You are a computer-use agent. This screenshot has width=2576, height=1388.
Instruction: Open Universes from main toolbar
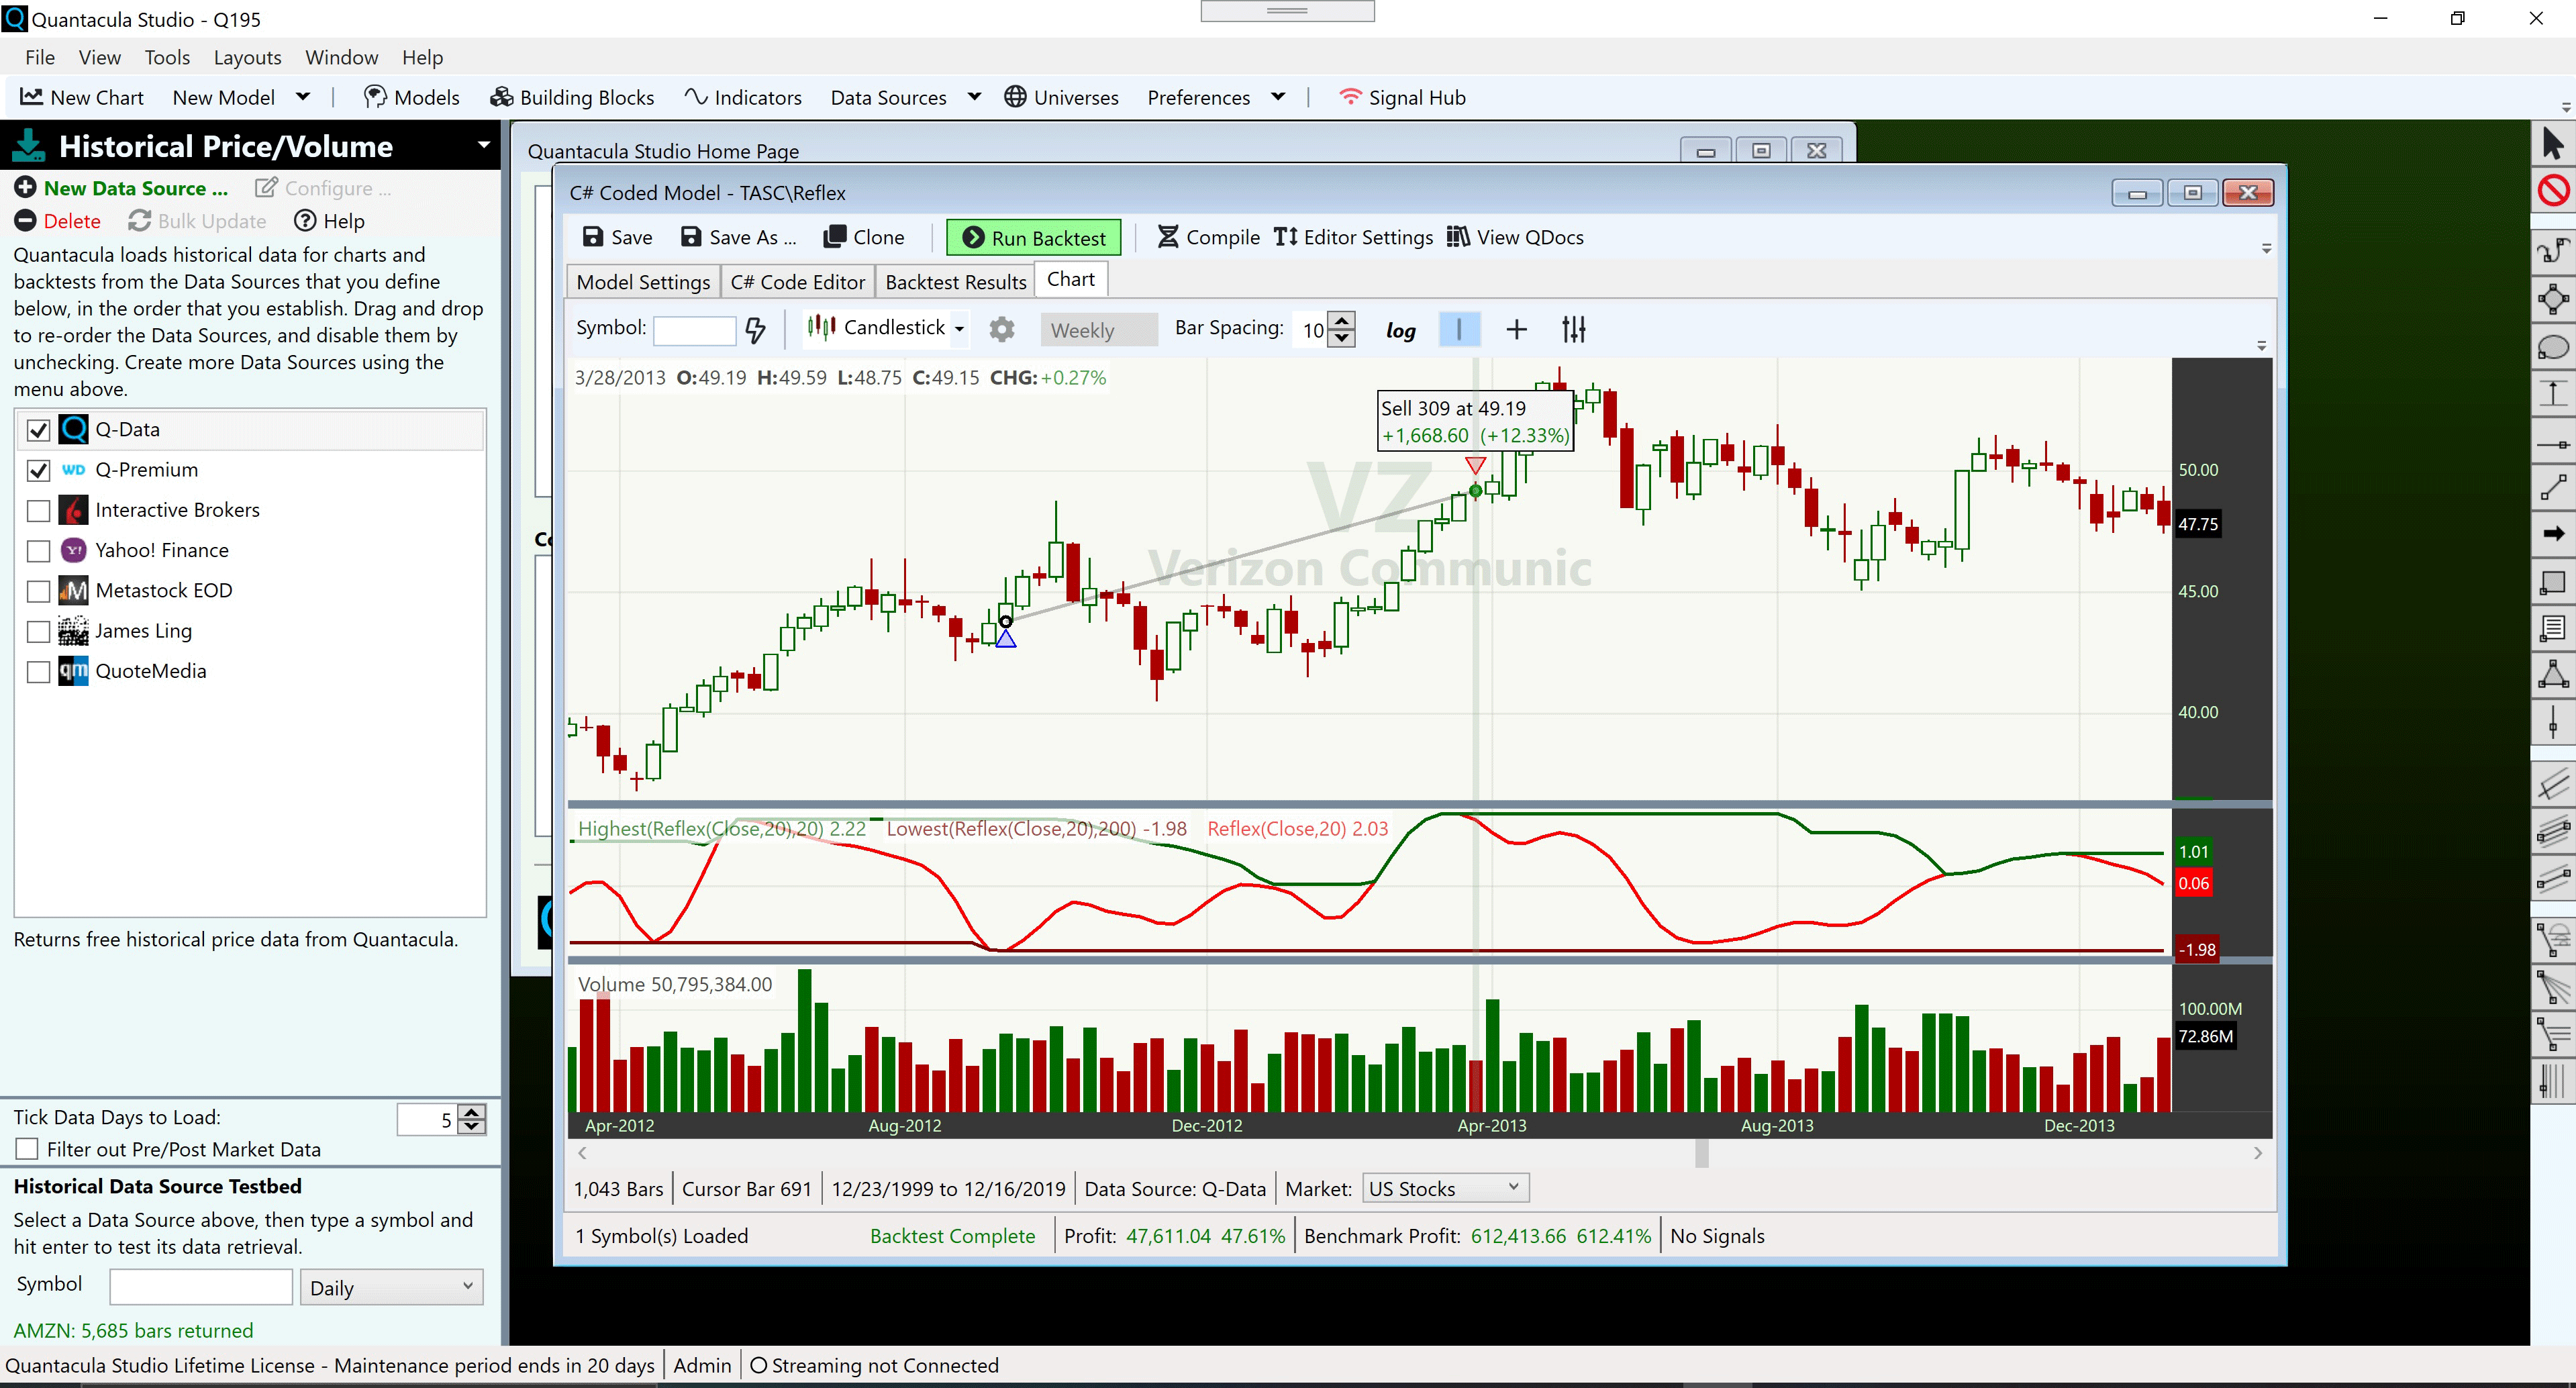click(x=1061, y=97)
